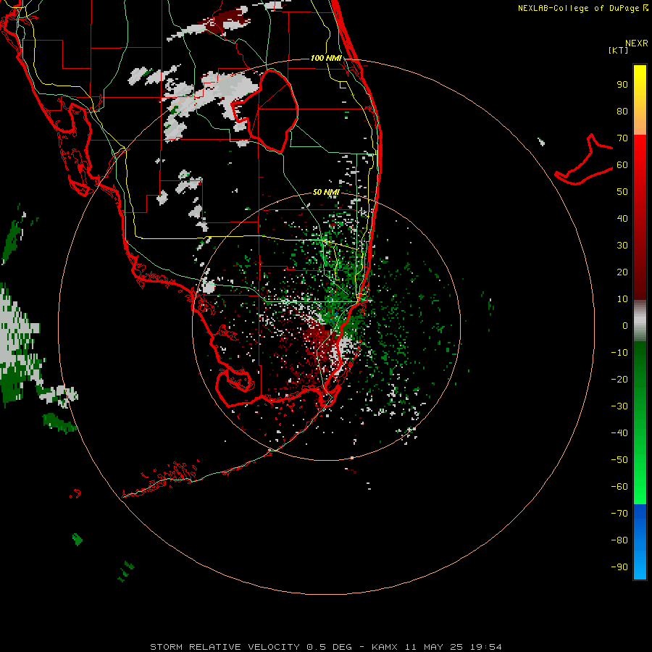Click the 30 value on the velocity scale
This screenshot has height=652, width=652.
point(622,246)
